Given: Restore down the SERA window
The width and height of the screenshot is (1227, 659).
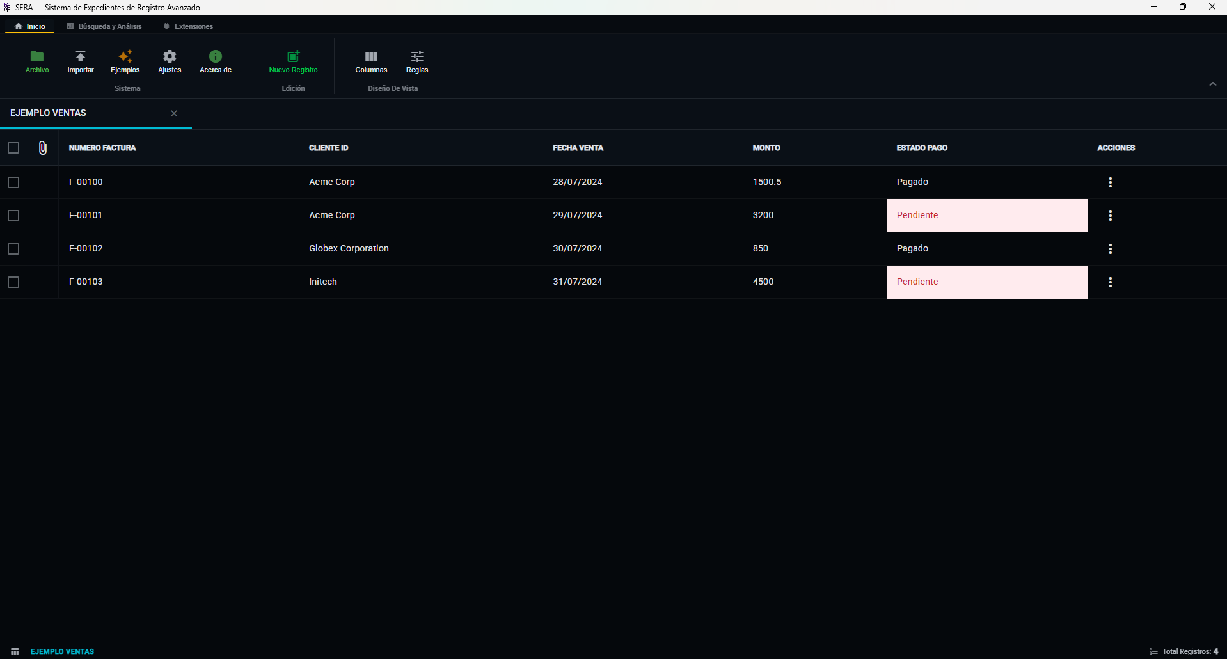Looking at the screenshot, I should [x=1183, y=7].
